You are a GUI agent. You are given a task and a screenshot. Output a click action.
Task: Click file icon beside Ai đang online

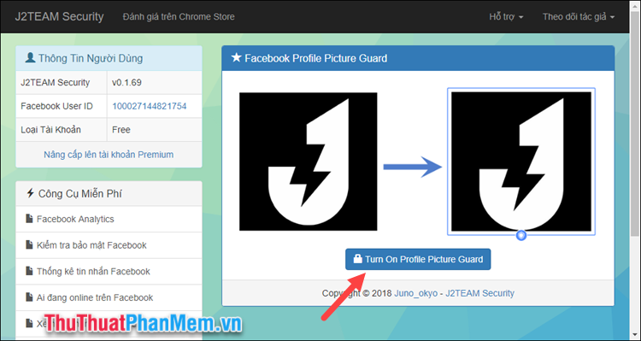29,297
